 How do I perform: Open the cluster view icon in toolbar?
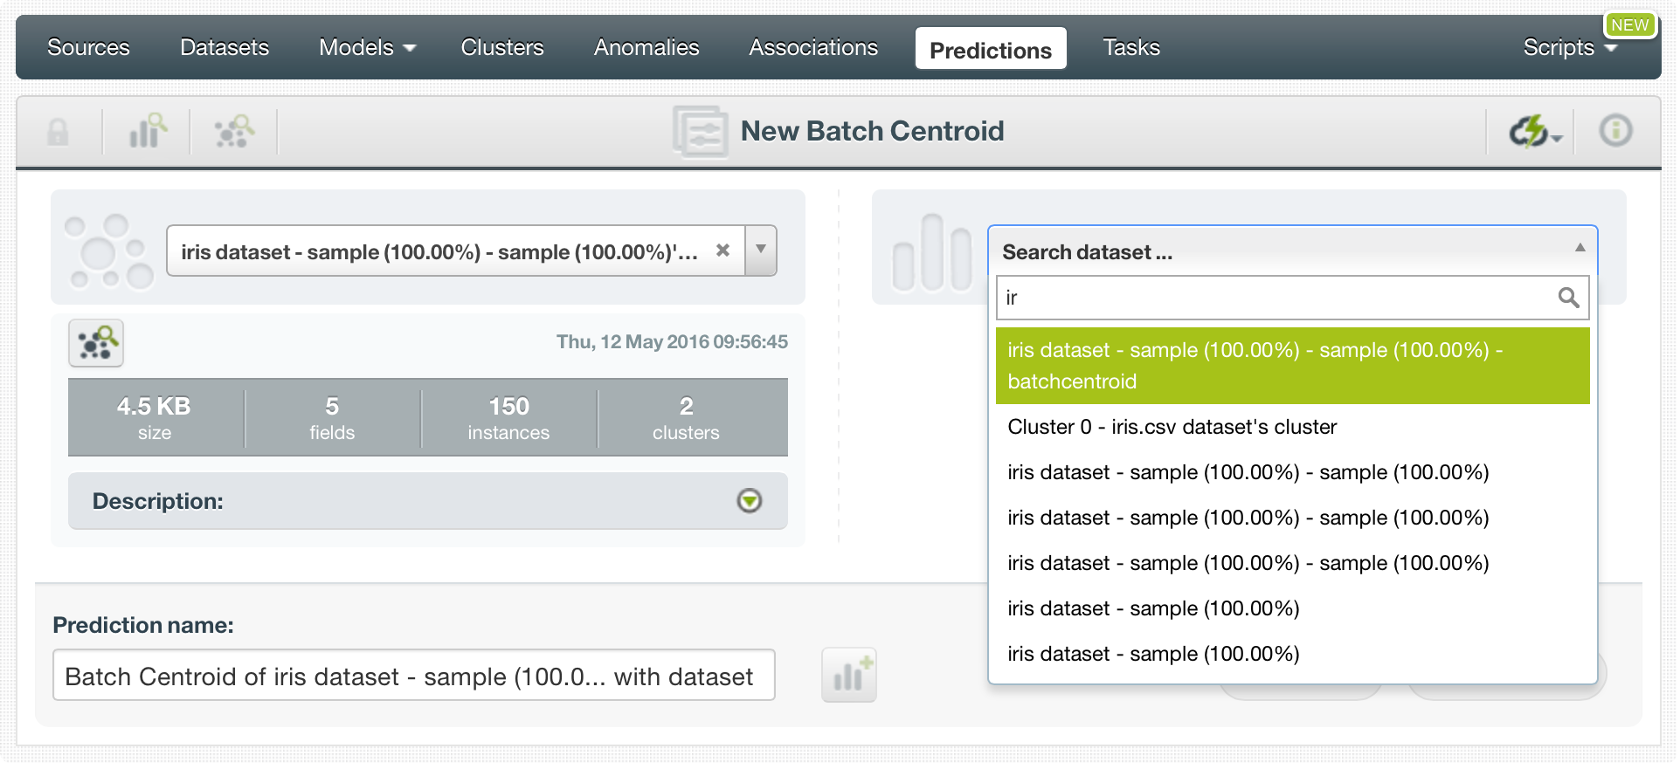(233, 132)
